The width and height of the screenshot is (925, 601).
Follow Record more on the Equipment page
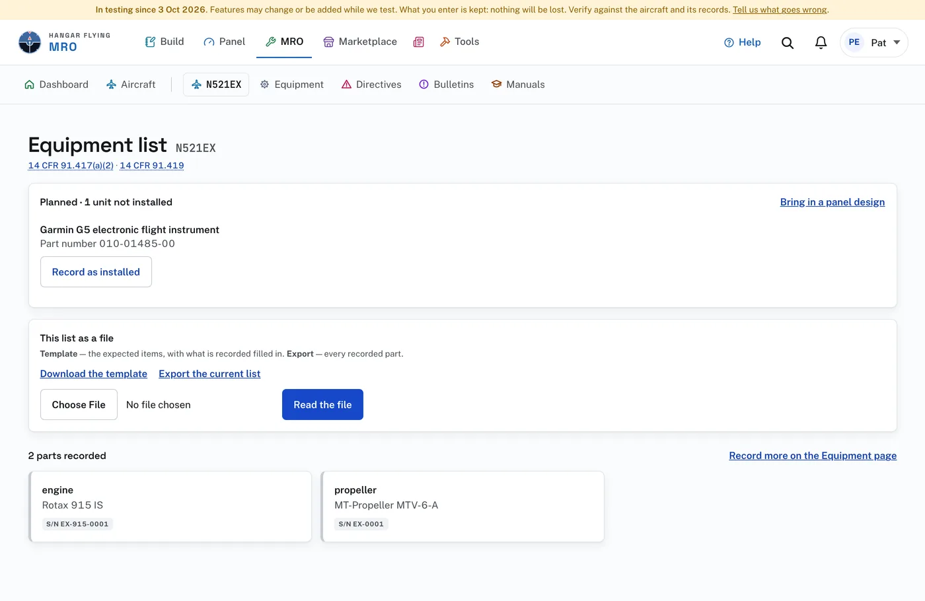tap(813, 456)
